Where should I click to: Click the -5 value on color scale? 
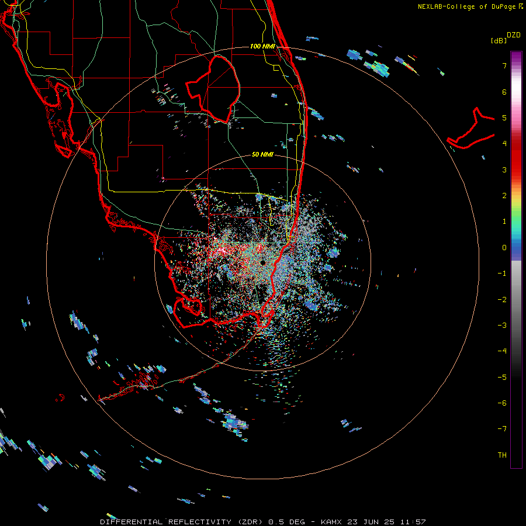pos(502,378)
